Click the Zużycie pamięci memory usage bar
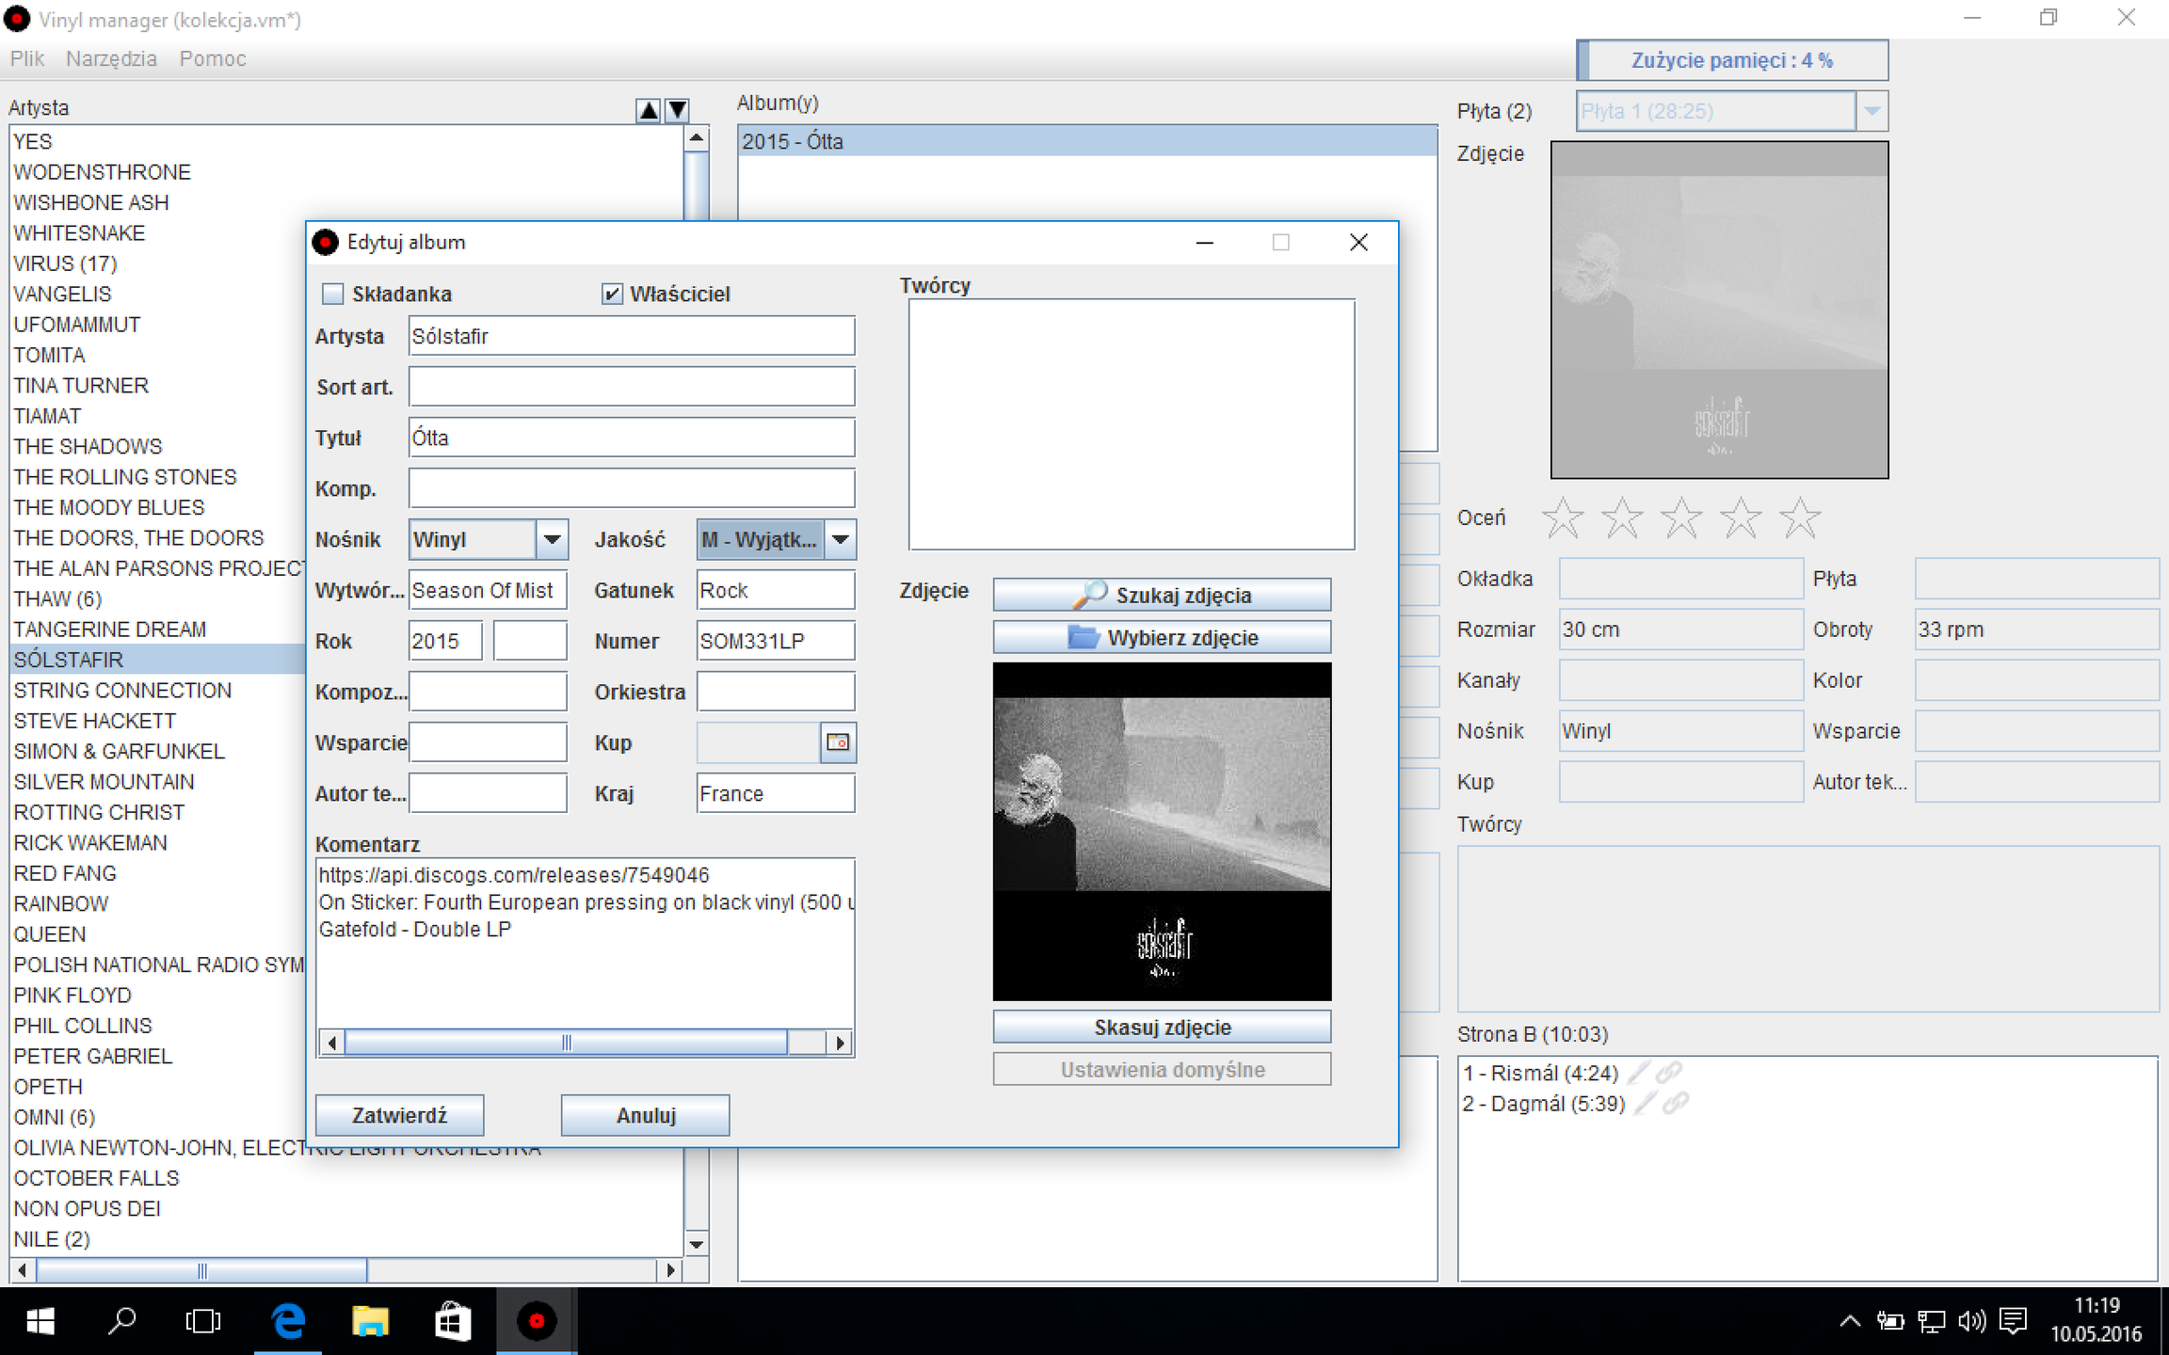Screen dimensions: 2169x1355 [x=1732, y=60]
